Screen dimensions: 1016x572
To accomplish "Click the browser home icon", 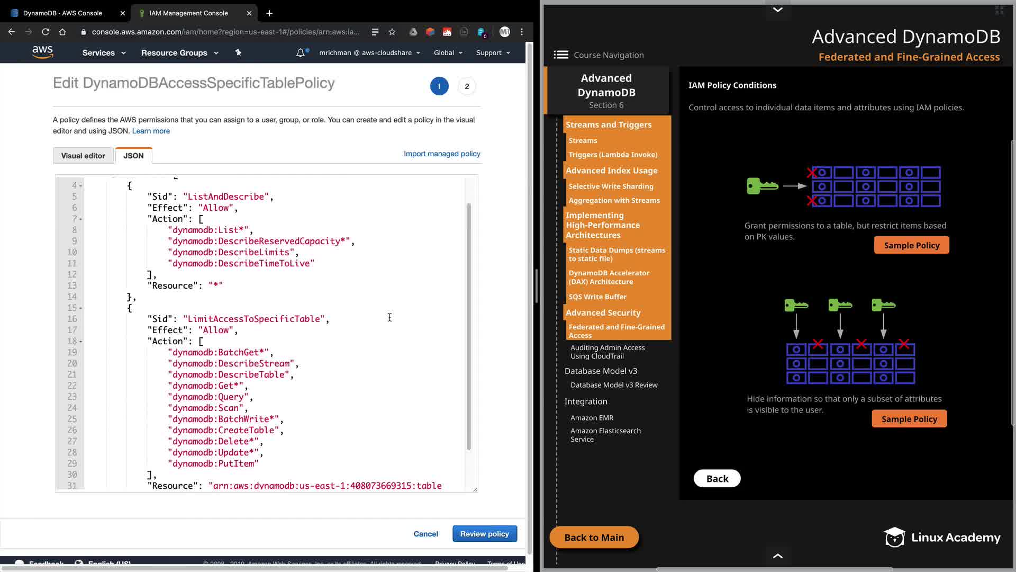I will coord(62,32).
